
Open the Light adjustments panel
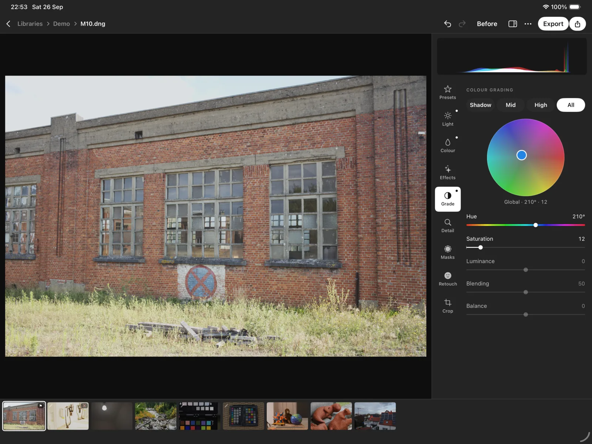[448, 119]
